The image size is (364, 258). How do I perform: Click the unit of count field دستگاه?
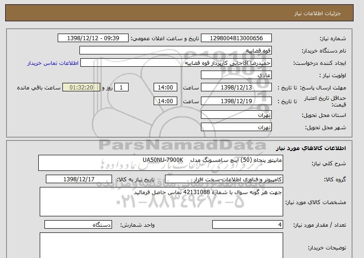pyautogui.click(x=78, y=225)
